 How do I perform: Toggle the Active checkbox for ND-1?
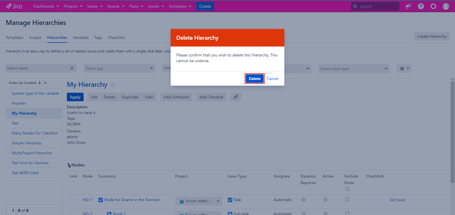tap(325, 200)
